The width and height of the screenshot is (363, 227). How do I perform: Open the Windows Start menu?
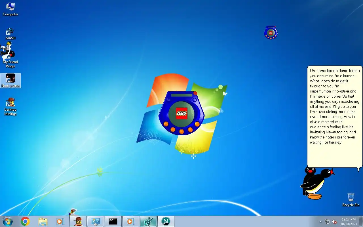click(x=7, y=221)
